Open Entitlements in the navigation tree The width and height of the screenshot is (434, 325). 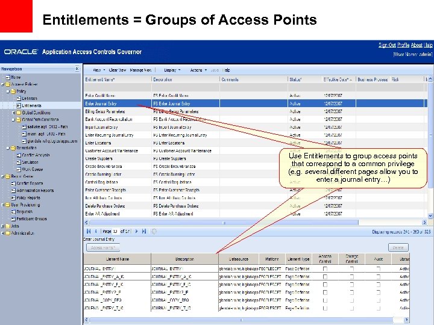click(x=31, y=105)
